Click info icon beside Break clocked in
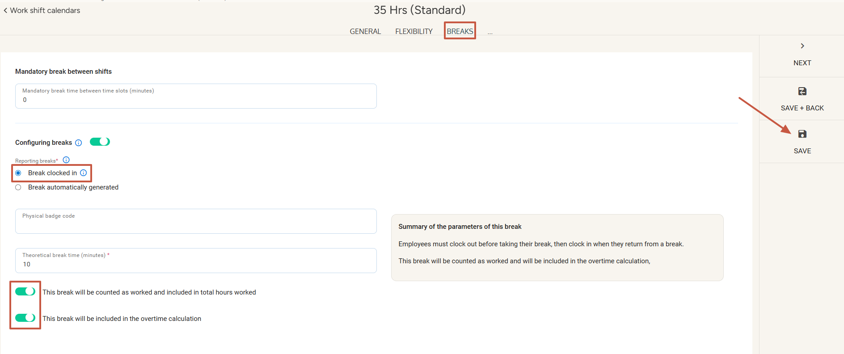The height and width of the screenshot is (354, 844). [84, 173]
